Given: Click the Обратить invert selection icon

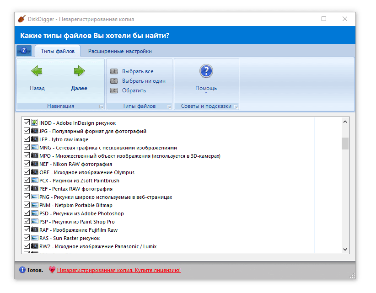Looking at the screenshot, I should (114, 91).
